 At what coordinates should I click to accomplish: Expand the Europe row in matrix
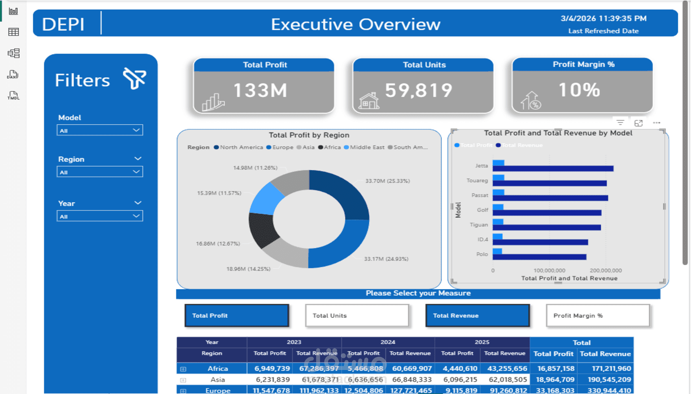click(x=183, y=391)
